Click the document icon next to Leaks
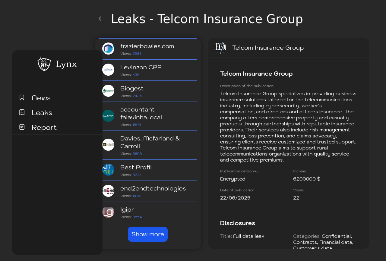 point(22,112)
